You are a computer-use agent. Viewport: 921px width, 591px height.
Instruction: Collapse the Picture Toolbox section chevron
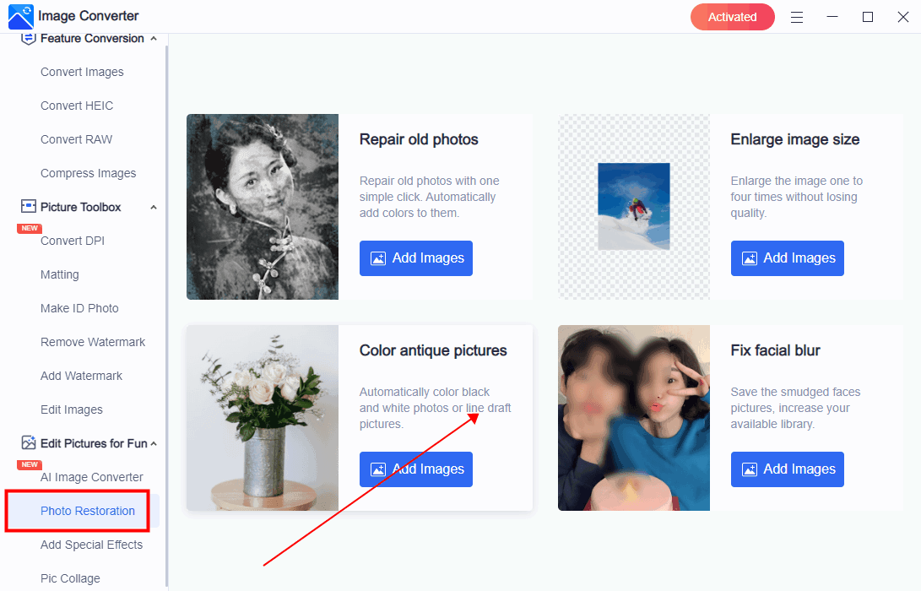click(153, 207)
